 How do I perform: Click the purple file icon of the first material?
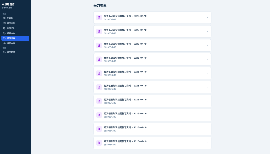99,18
